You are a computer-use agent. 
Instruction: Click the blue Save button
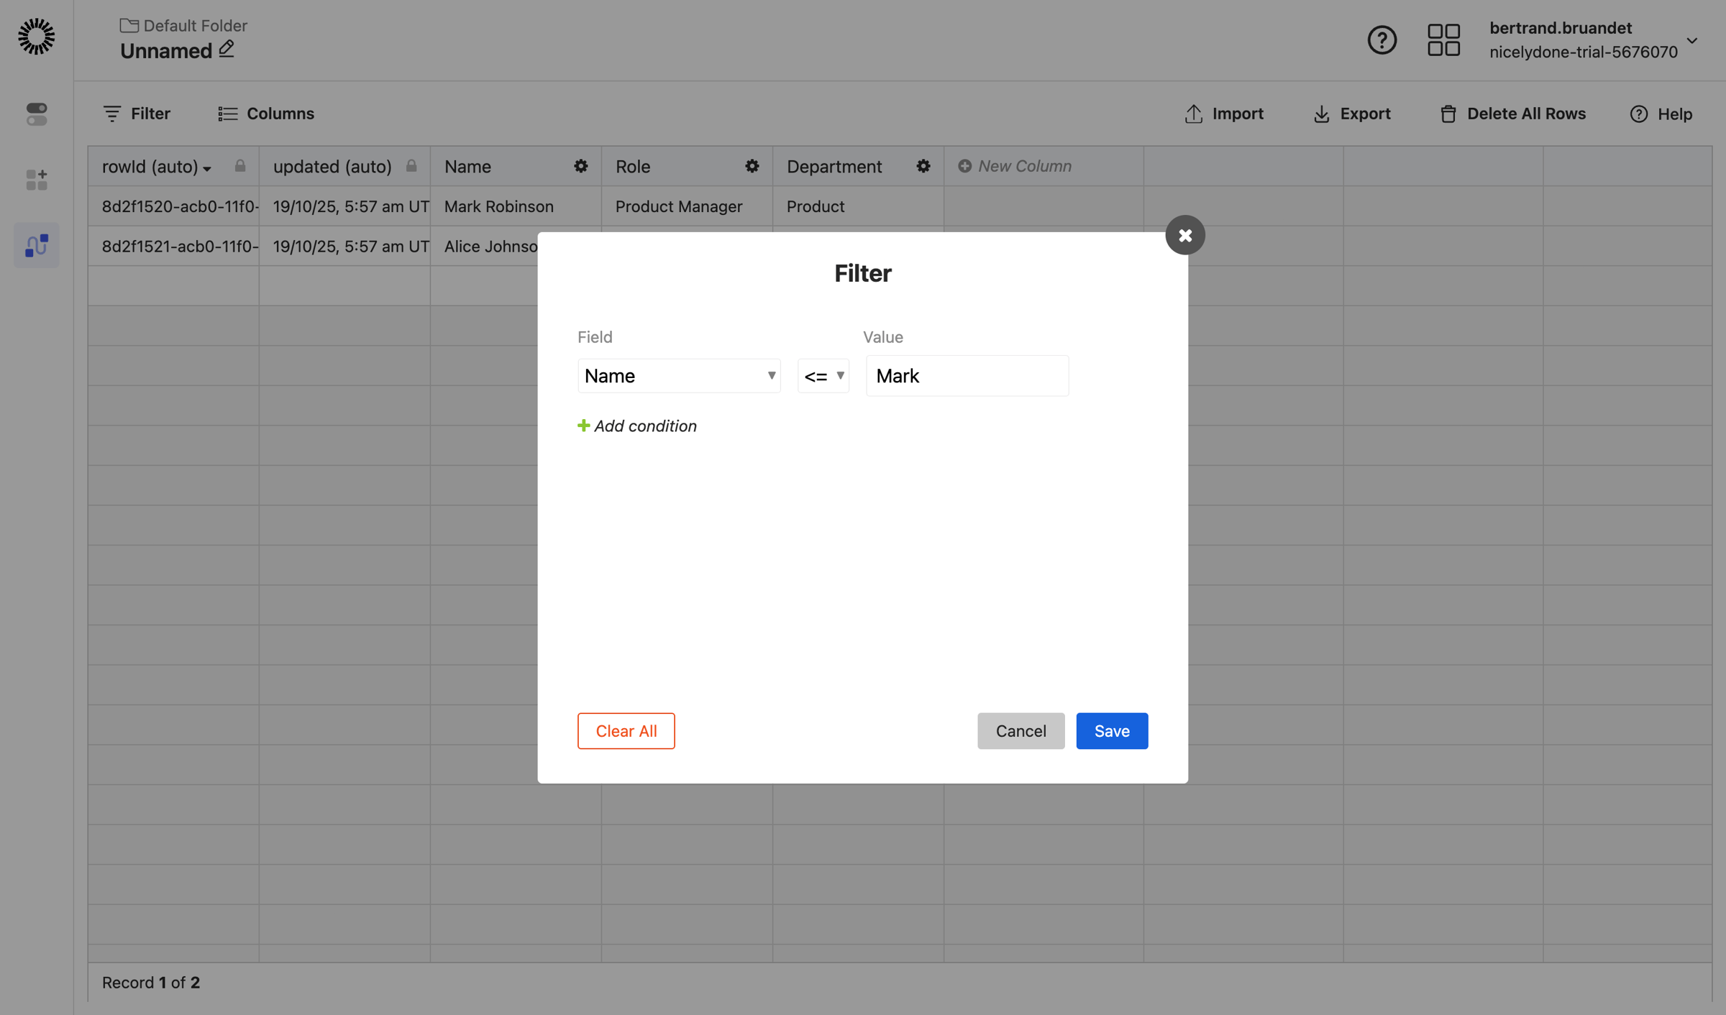(1111, 730)
